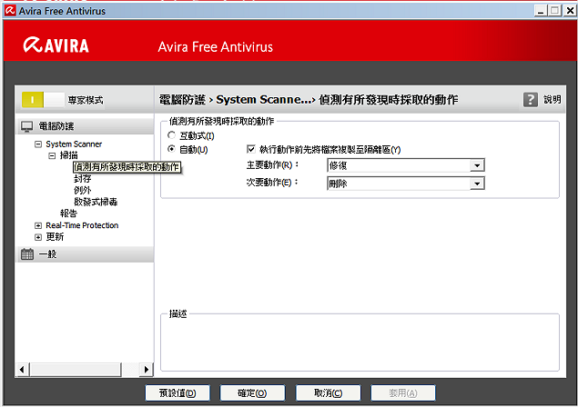The width and height of the screenshot is (578, 407).
Task: Click the AVIRA logo in the red banner
Action: coord(56,45)
